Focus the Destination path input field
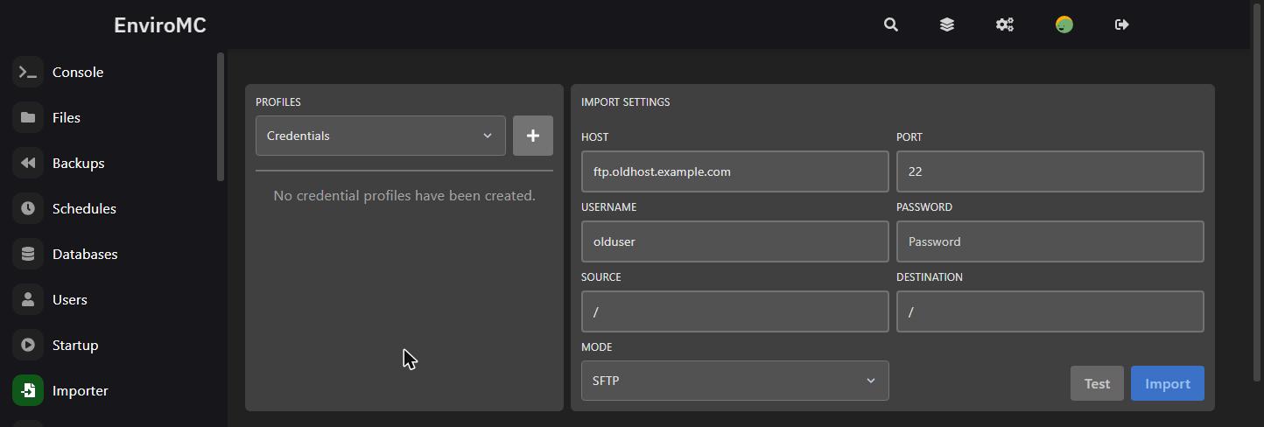Image resolution: width=1264 pixels, height=427 pixels. 1050,311
